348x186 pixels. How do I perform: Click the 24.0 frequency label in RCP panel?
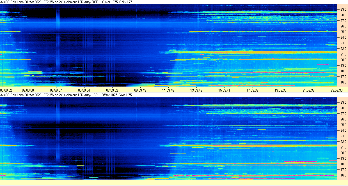tap(343, 38)
